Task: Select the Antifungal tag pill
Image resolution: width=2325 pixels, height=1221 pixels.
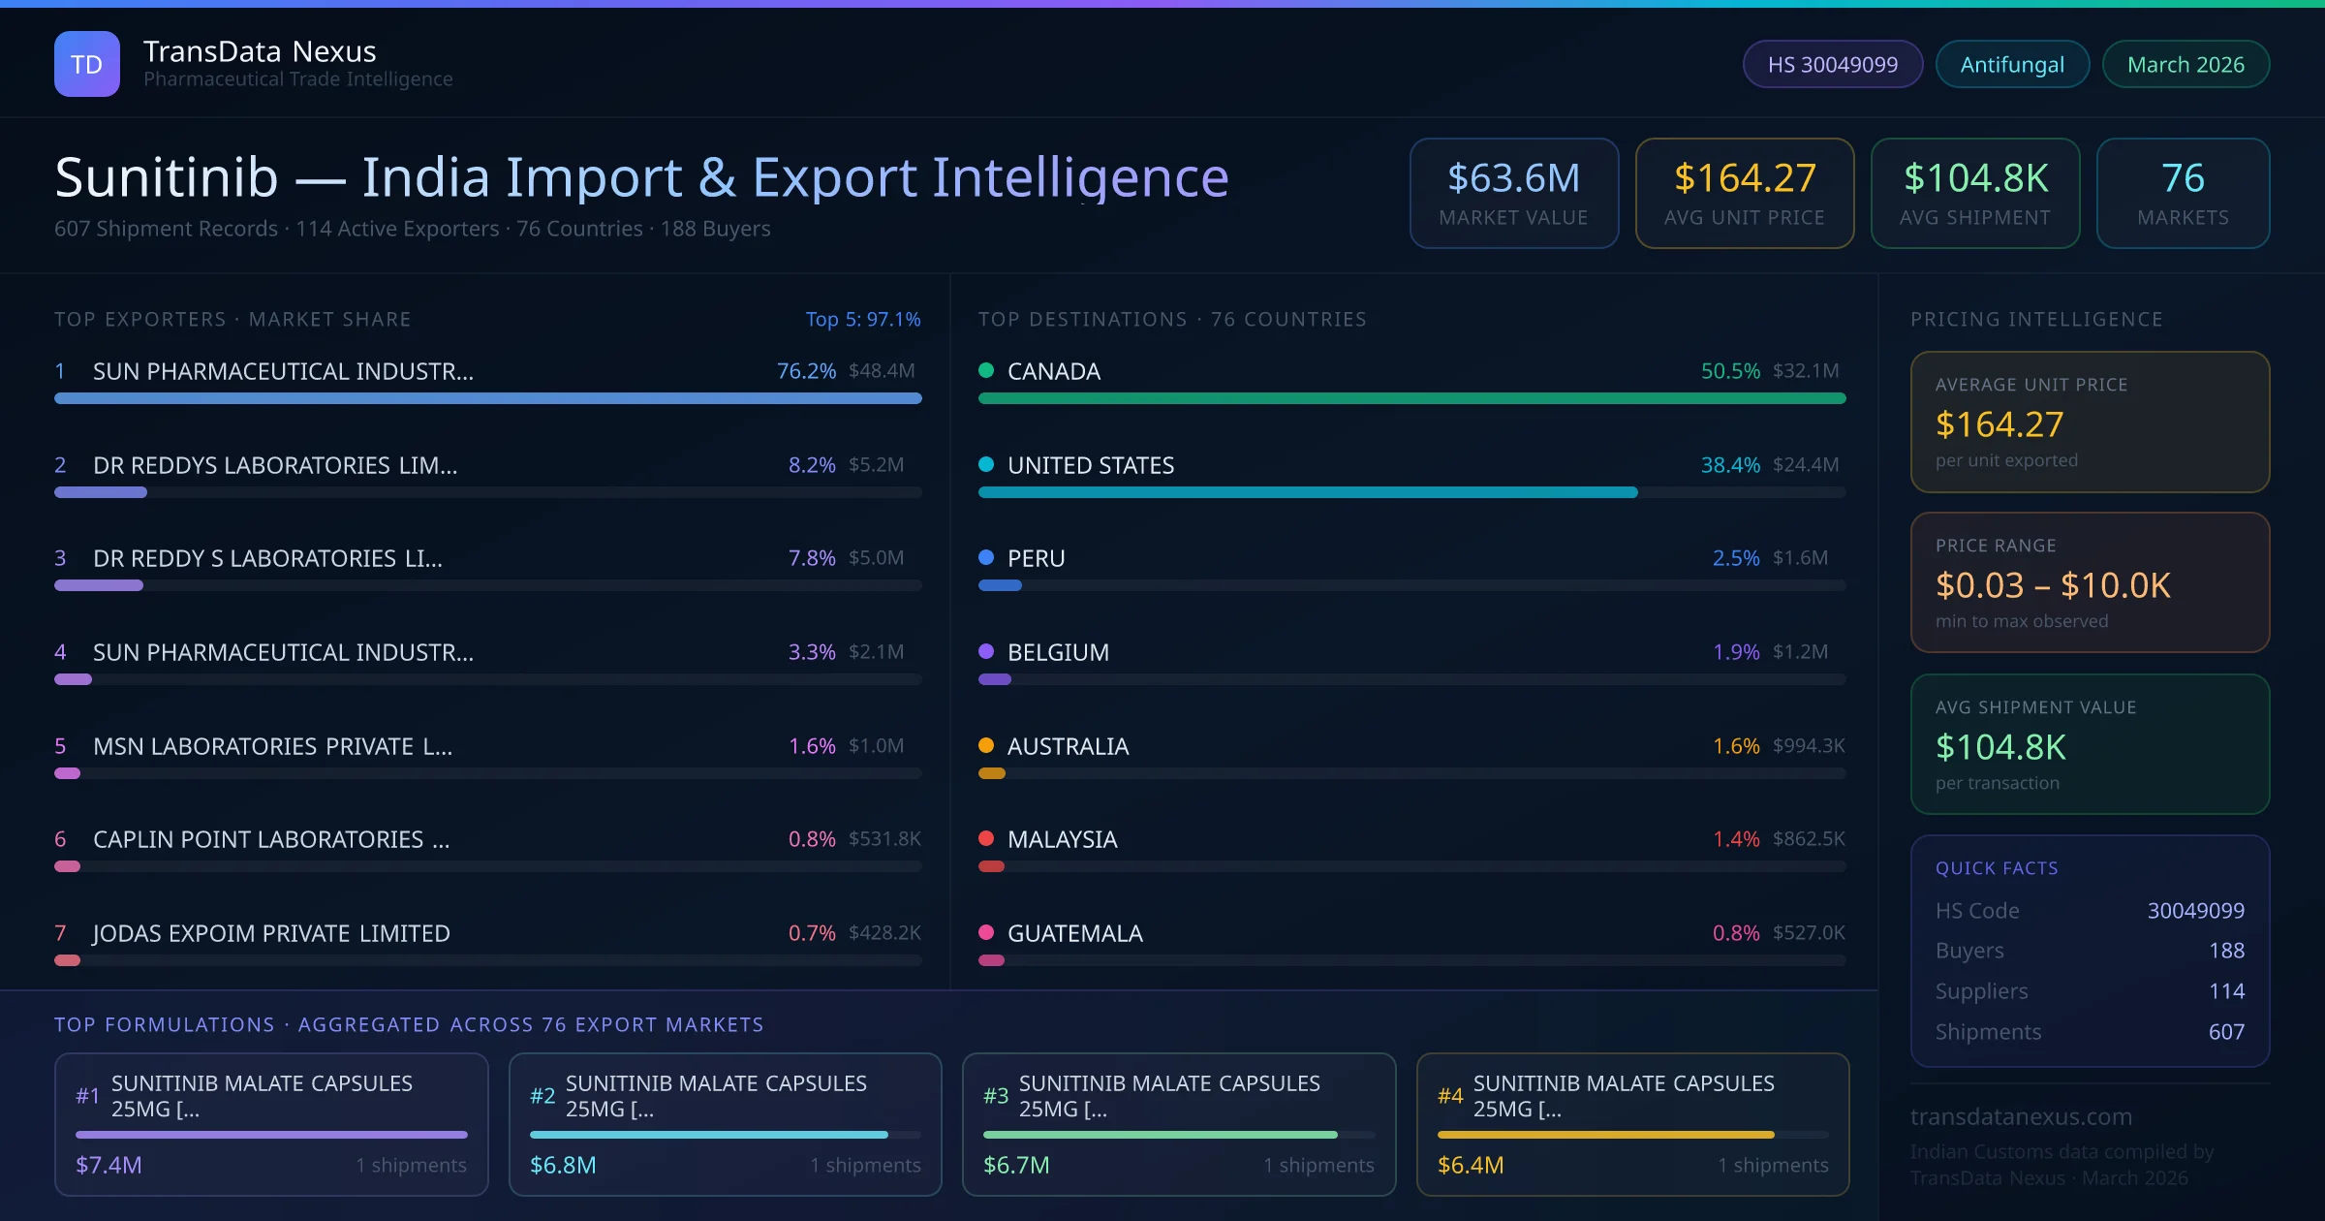Action: (x=2012, y=64)
